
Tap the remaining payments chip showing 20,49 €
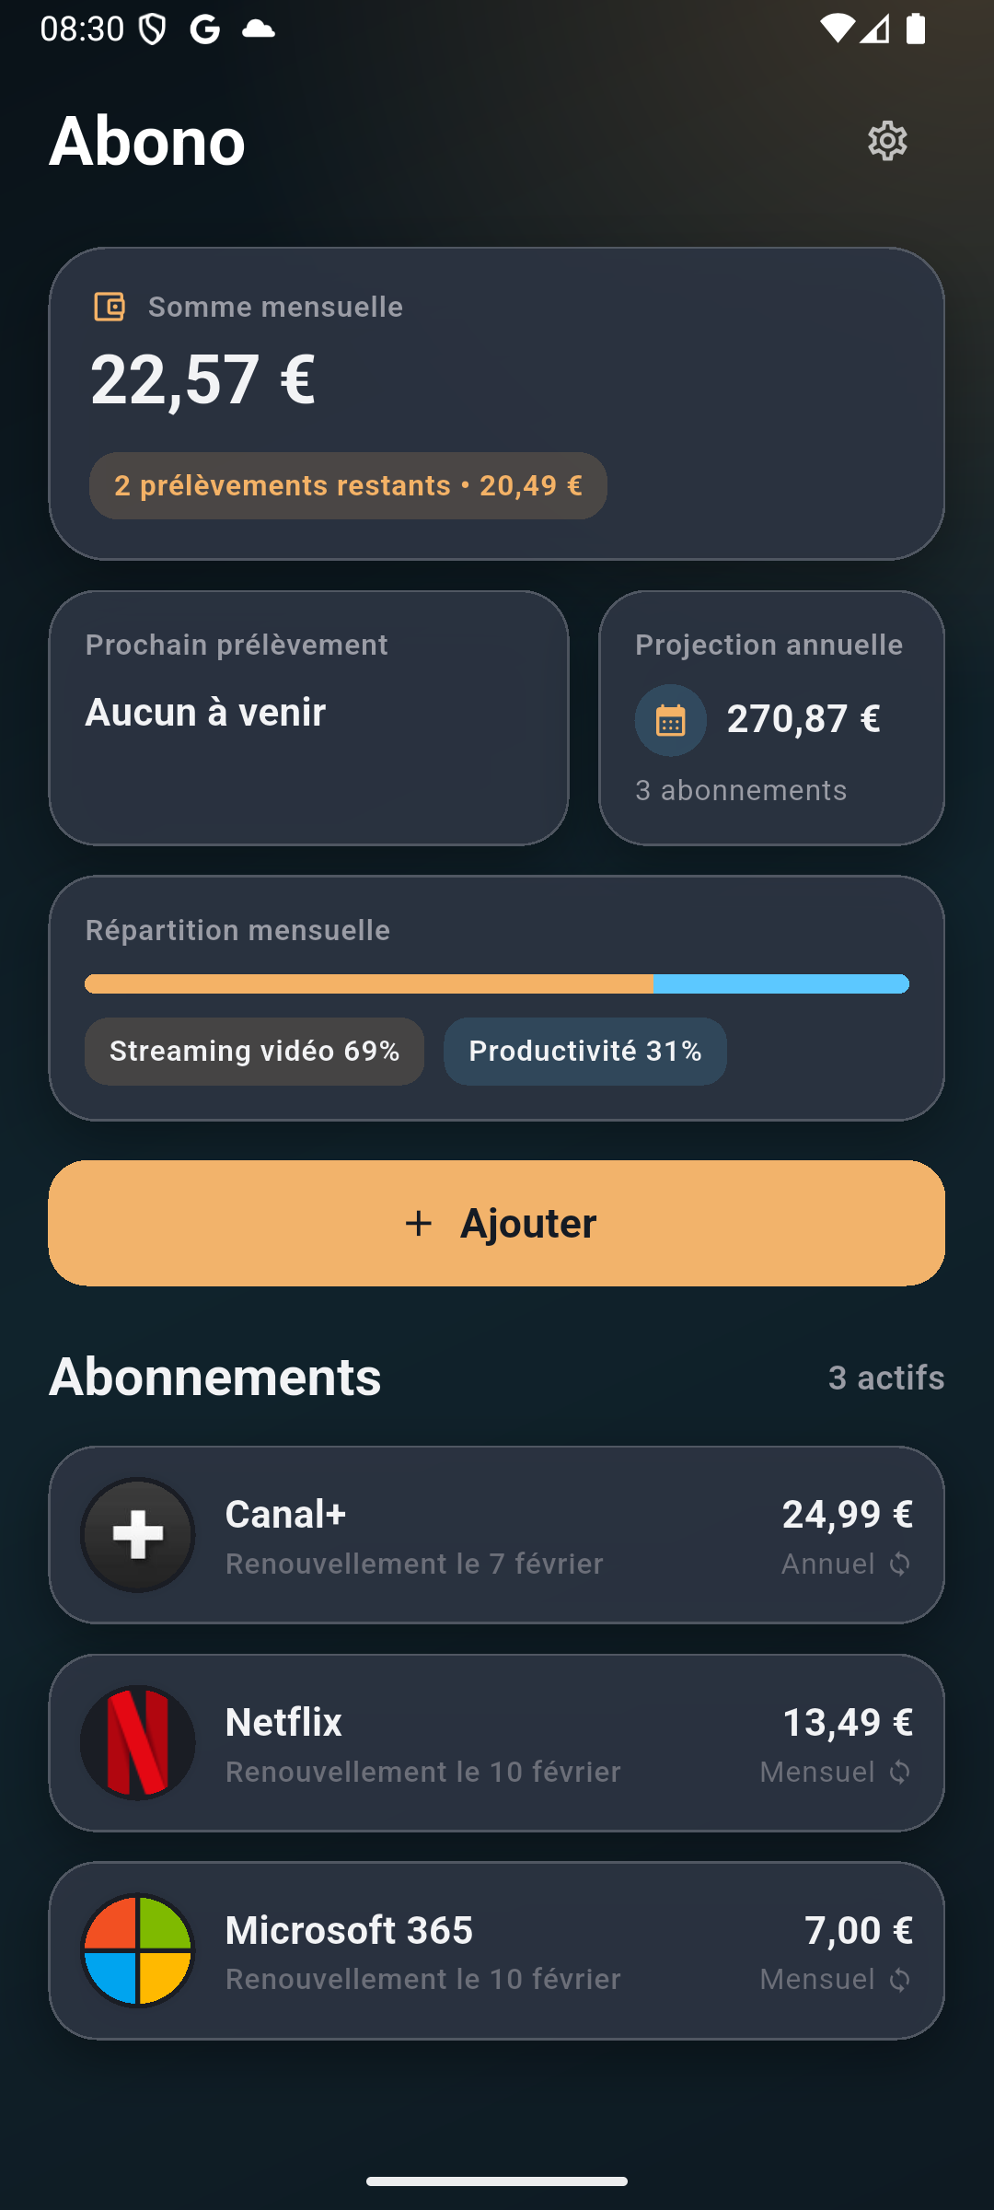pyautogui.click(x=348, y=485)
